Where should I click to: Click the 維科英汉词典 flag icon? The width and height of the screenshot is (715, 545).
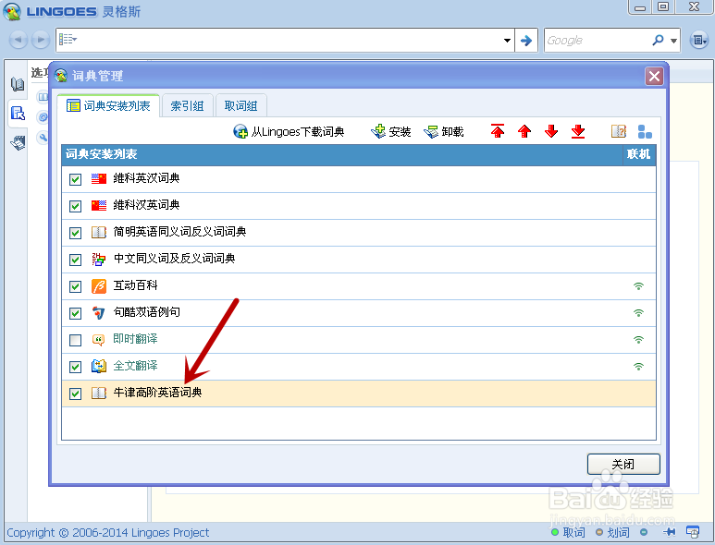click(x=98, y=178)
